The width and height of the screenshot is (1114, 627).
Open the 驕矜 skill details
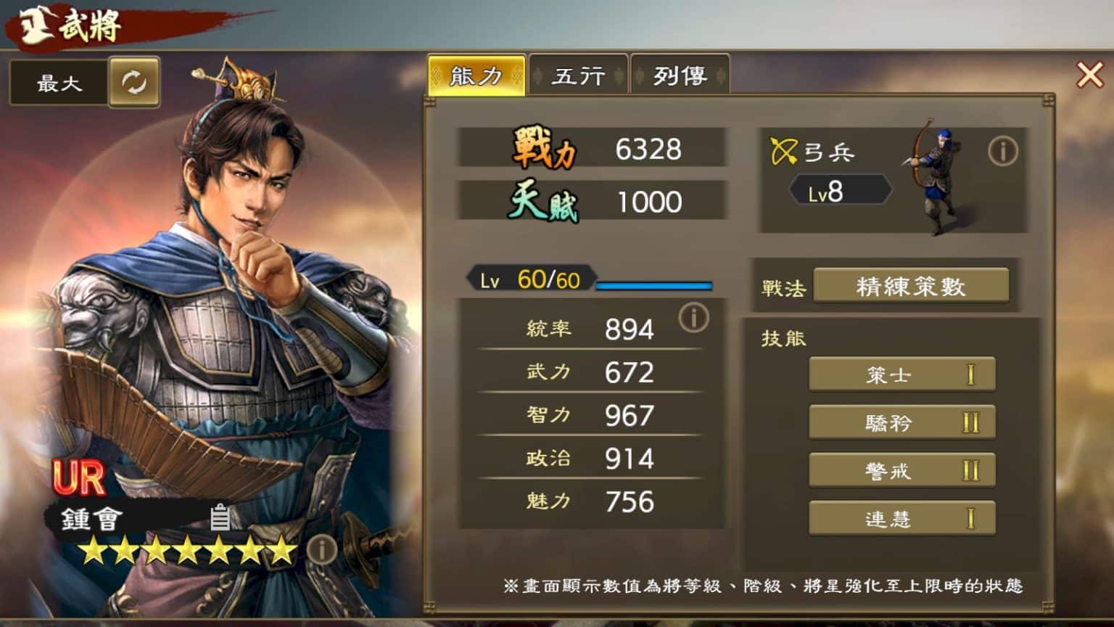pos(902,422)
